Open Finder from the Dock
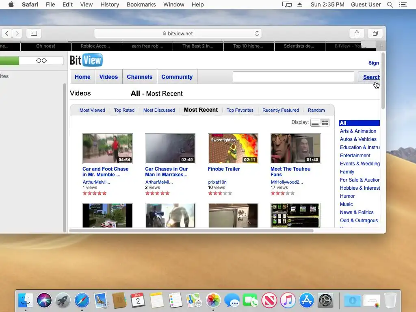 (26, 300)
